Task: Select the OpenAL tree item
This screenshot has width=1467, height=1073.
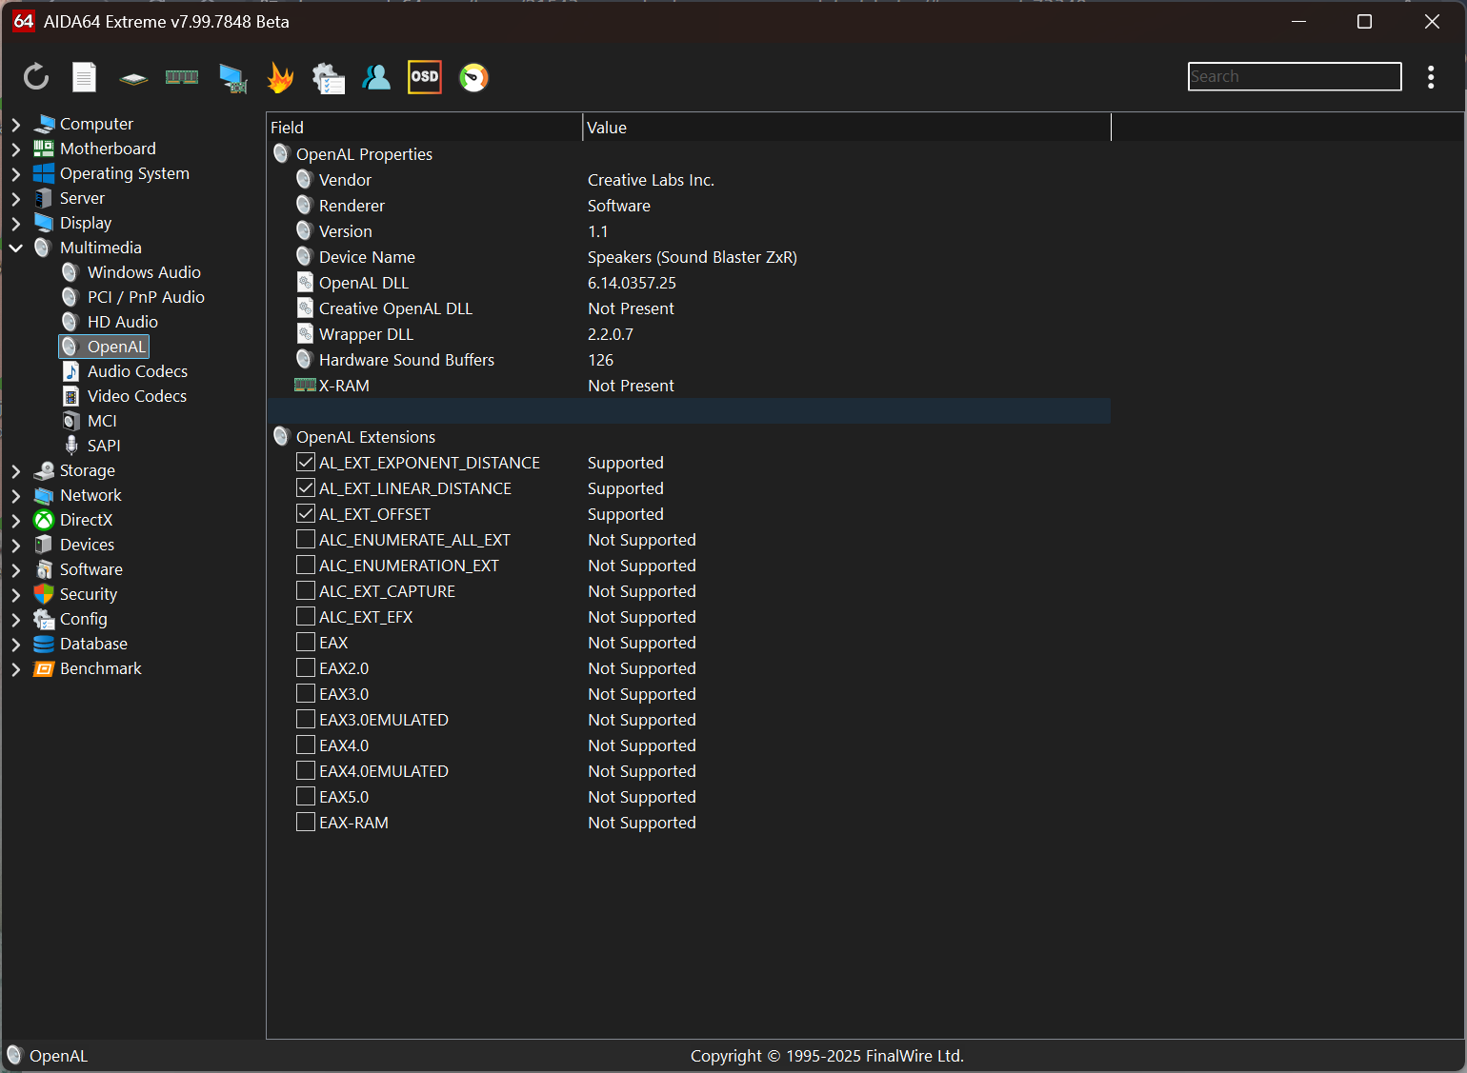Action: tap(104, 347)
